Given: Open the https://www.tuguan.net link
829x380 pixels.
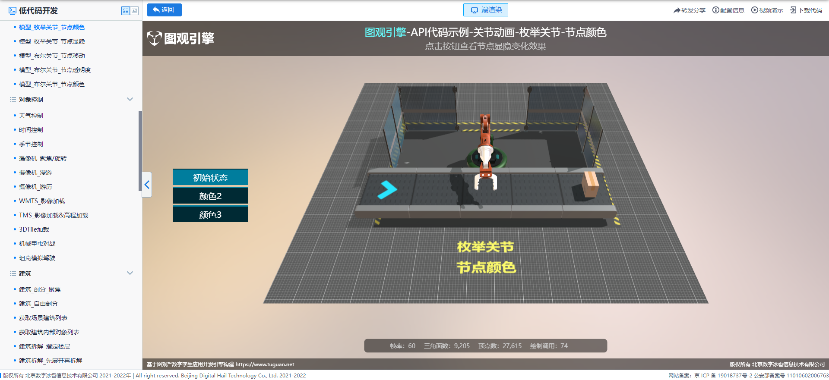Looking at the screenshot, I should pos(265,364).
